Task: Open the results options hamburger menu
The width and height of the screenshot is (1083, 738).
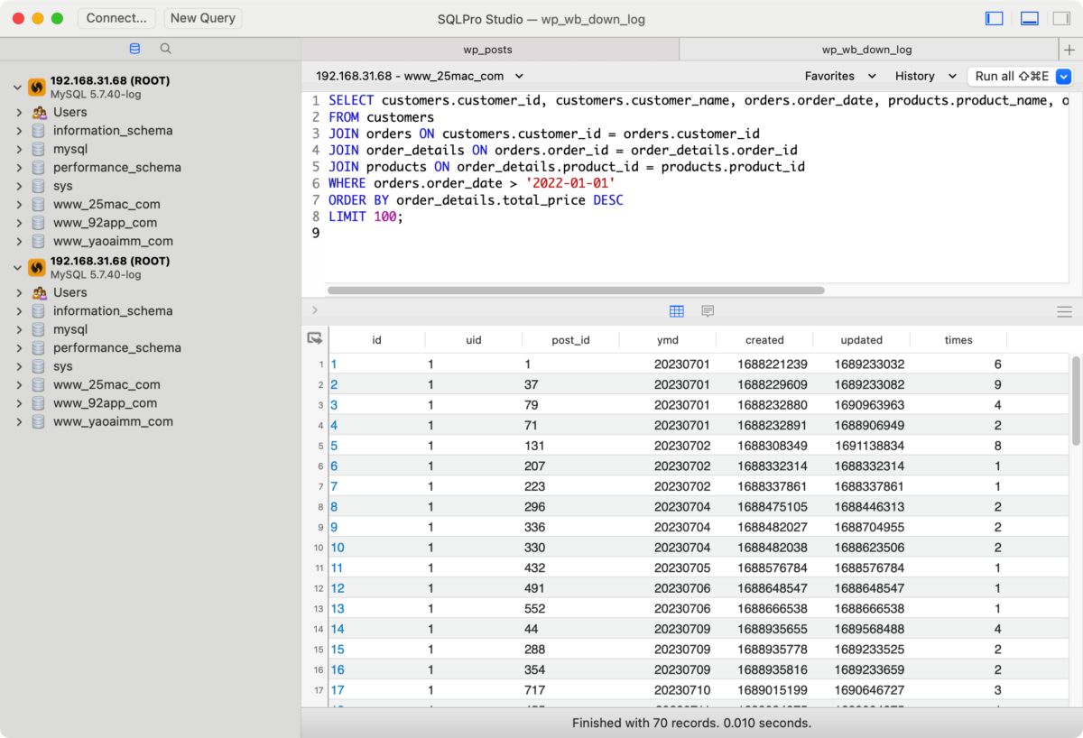Action: point(1064,311)
